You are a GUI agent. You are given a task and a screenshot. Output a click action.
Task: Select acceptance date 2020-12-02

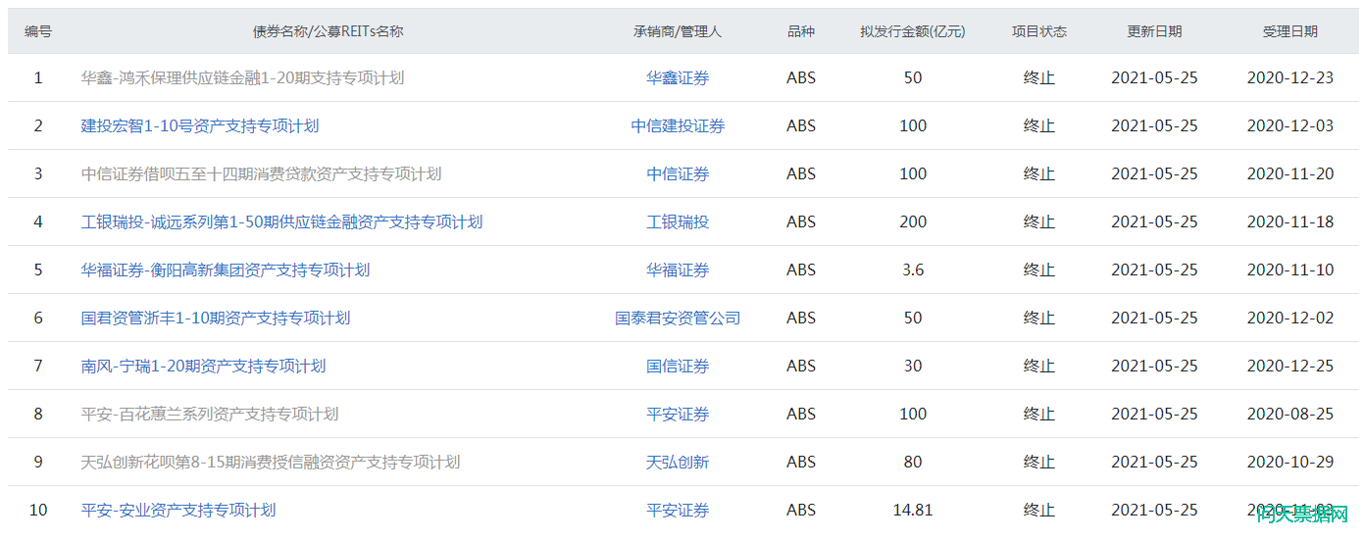click(1290, 318)
